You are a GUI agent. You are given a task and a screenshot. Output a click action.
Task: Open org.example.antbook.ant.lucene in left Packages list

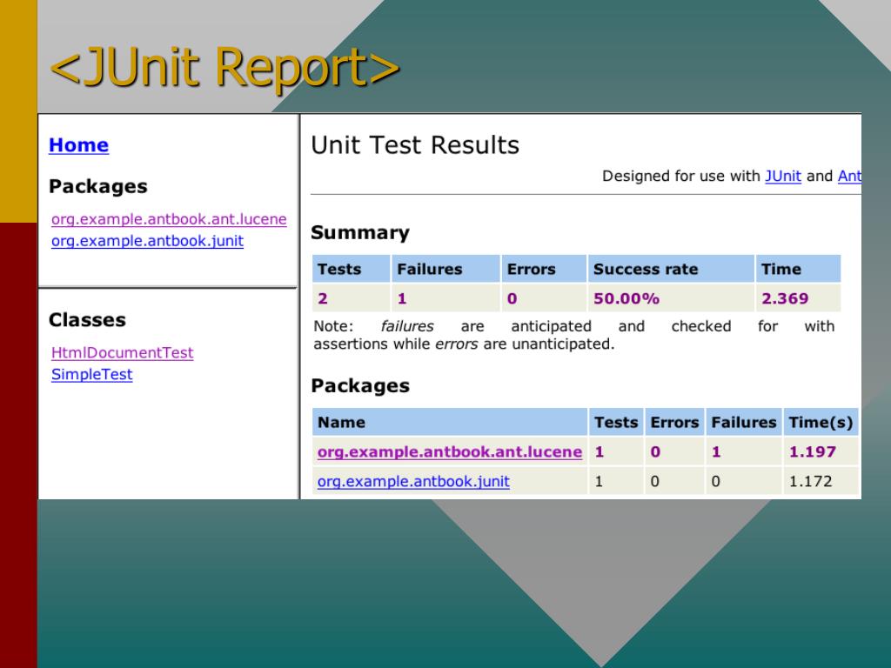point(169,219)
